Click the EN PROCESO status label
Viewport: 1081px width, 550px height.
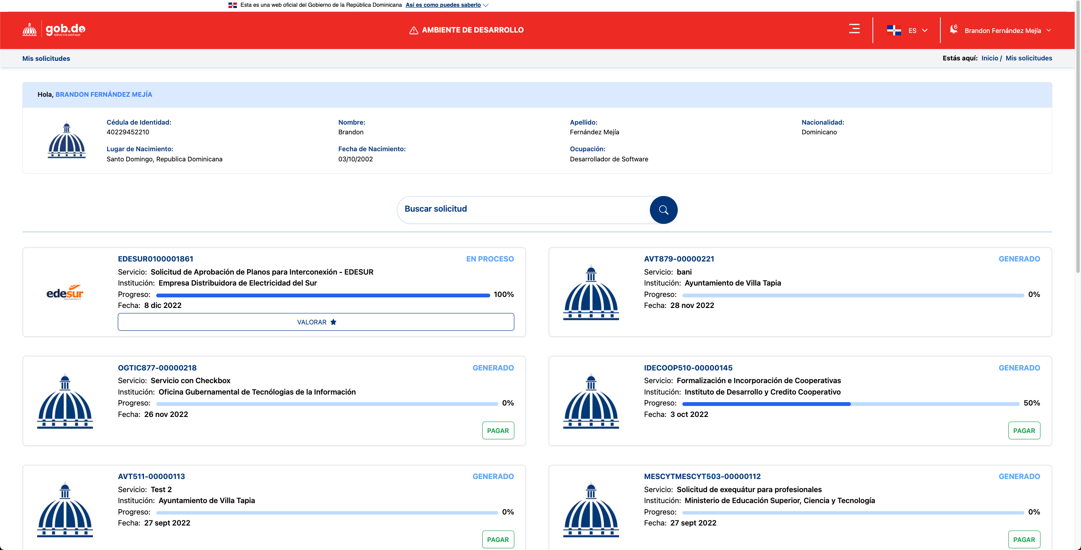[x=490, y=259]
